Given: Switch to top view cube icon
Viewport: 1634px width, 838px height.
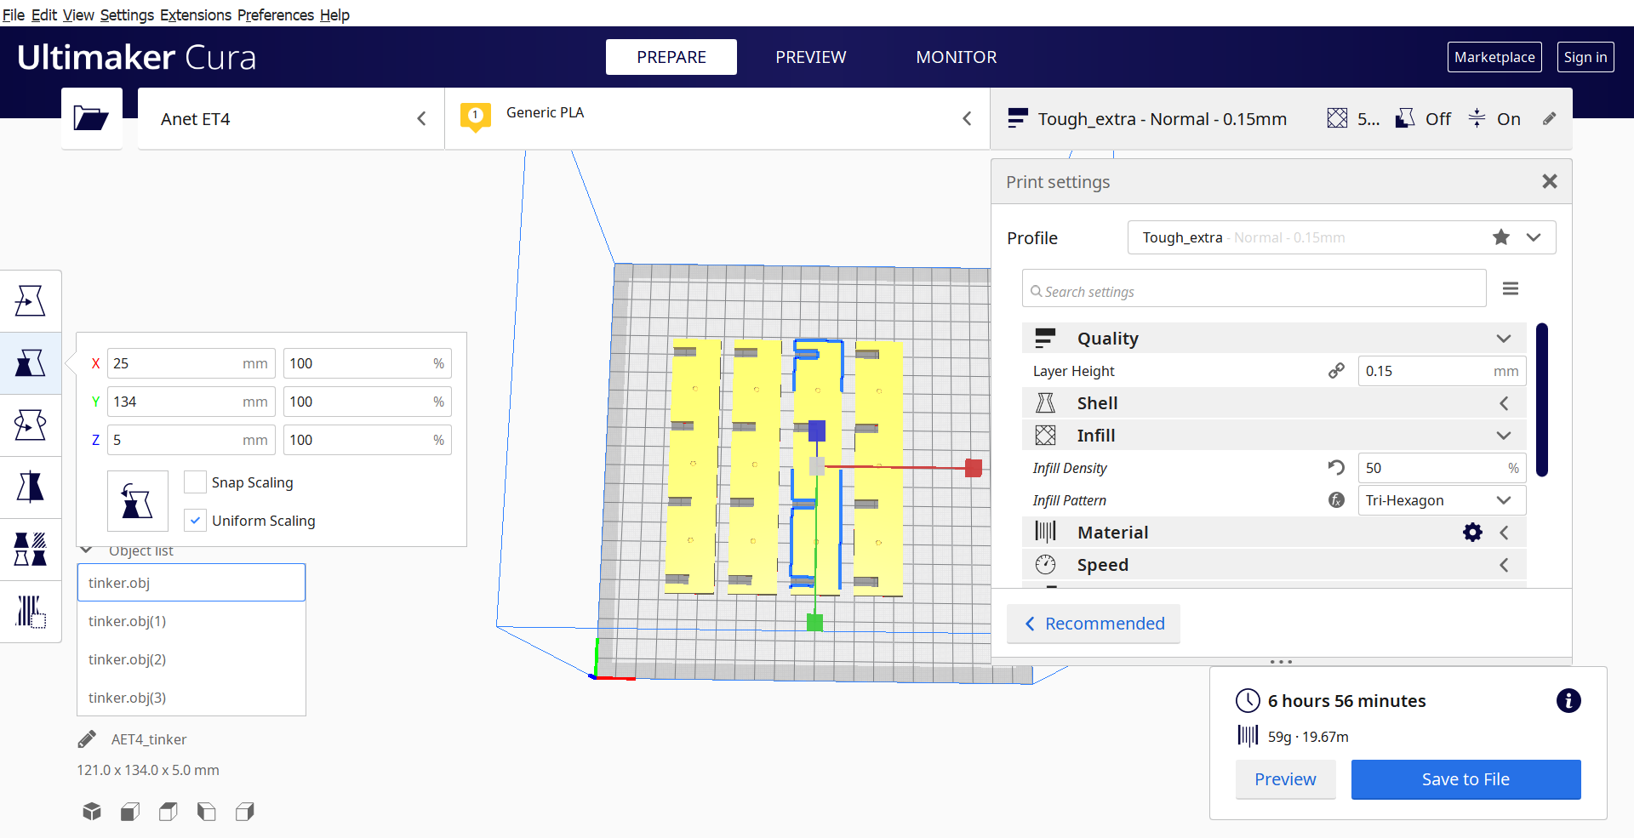Looking at the screenshot, I should tap(169, 812).
